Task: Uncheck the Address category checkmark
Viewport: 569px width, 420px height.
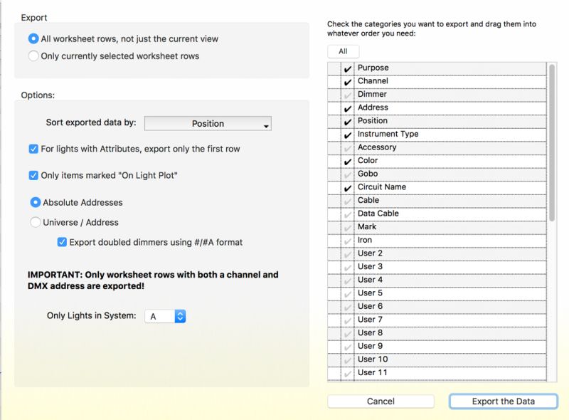Action: tap(348, 108)
